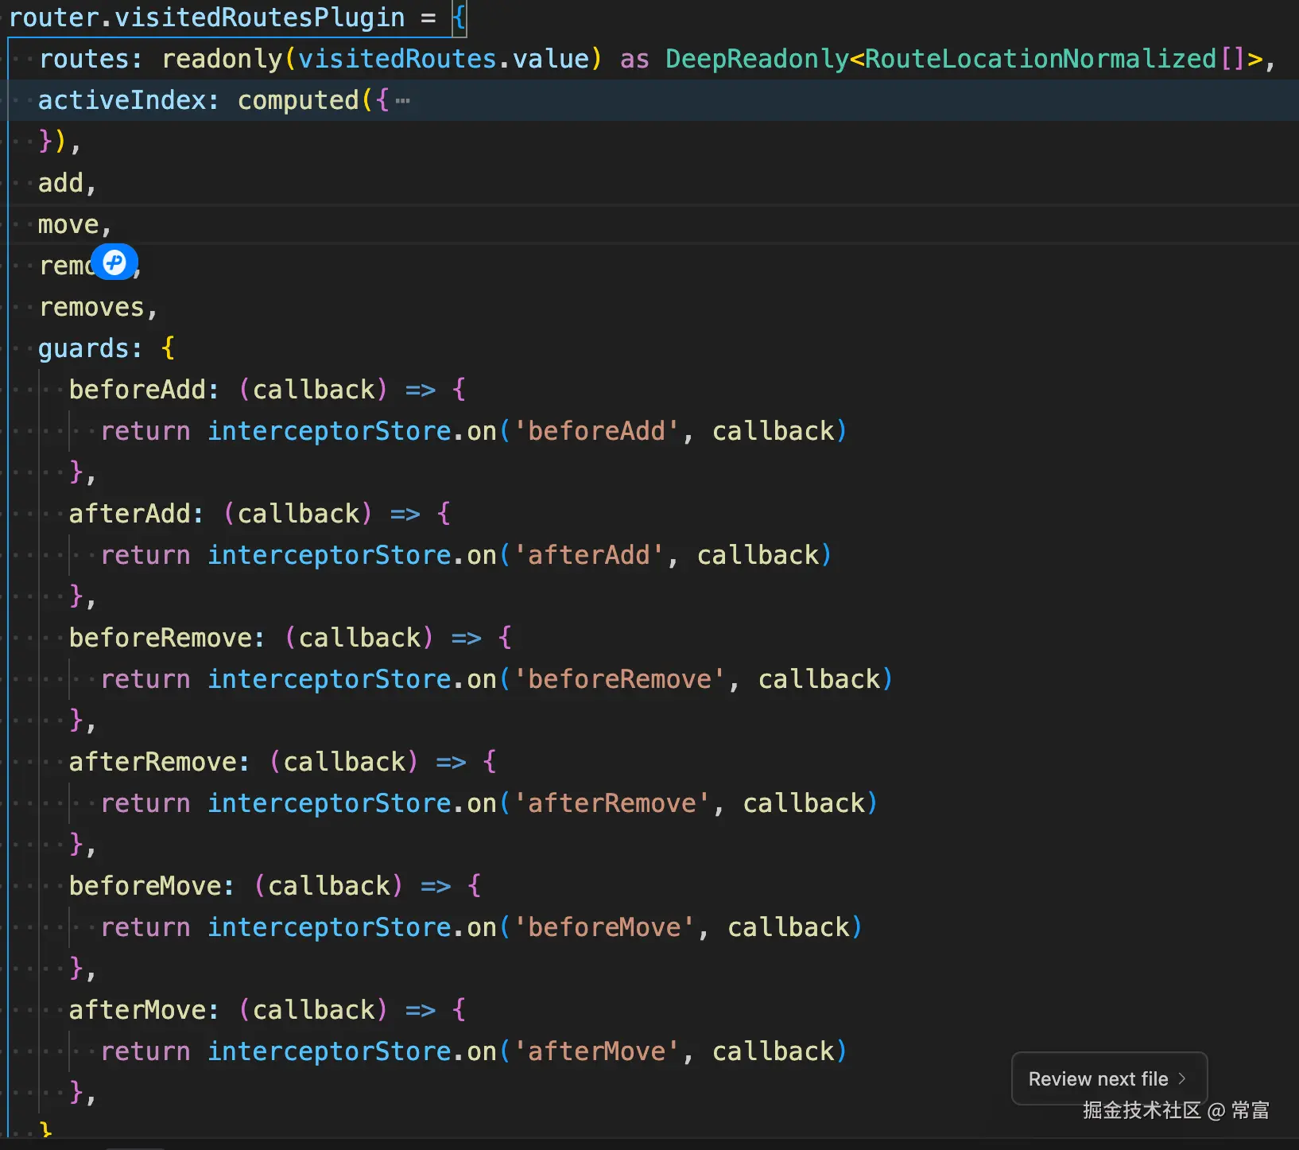Click the 'return' keyword in the afterRemove block
This screenshot has width=1299, height=1150.
[145, 803]
